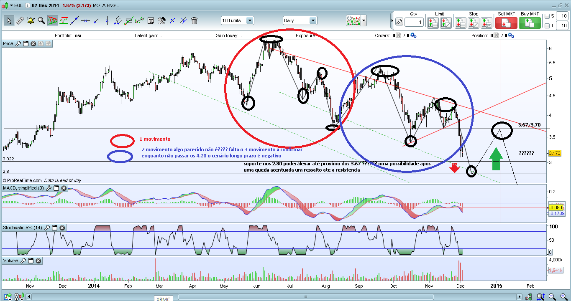
Task: Maximize the MACD panel
Action: tap(56, 188)
